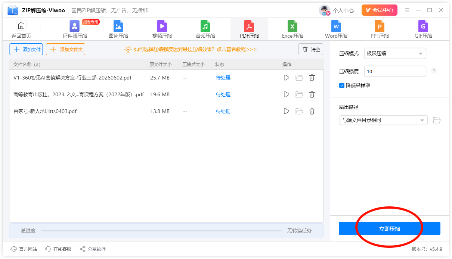Return to home via house icon
The height and width of the screenshot is (259, 452).
(21, 29)
